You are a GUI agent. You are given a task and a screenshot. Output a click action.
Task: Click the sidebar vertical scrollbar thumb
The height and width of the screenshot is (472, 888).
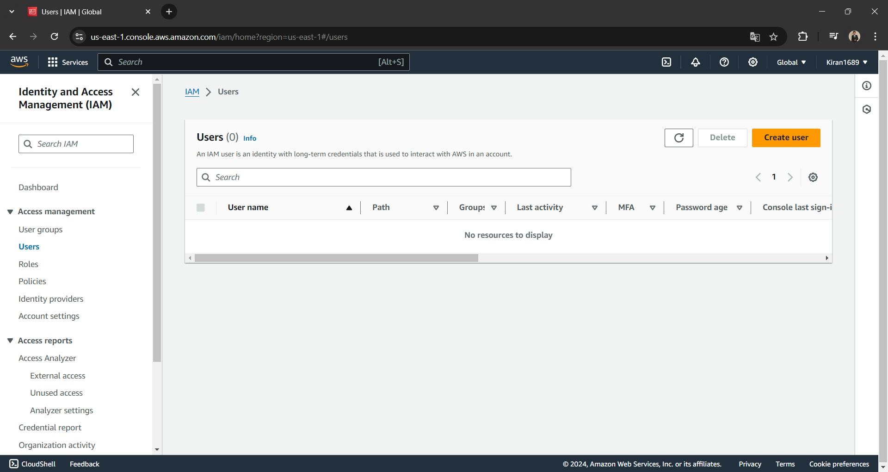pos(157,223)
